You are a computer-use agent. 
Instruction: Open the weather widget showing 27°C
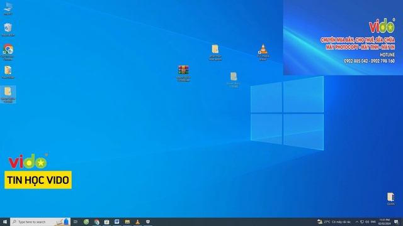tap(334, 222)
